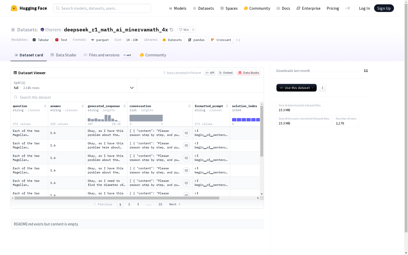This screenshot has width=408, height=255.
Task: Open the navigation overflow menu icon
Action: (x=348, y=8)
